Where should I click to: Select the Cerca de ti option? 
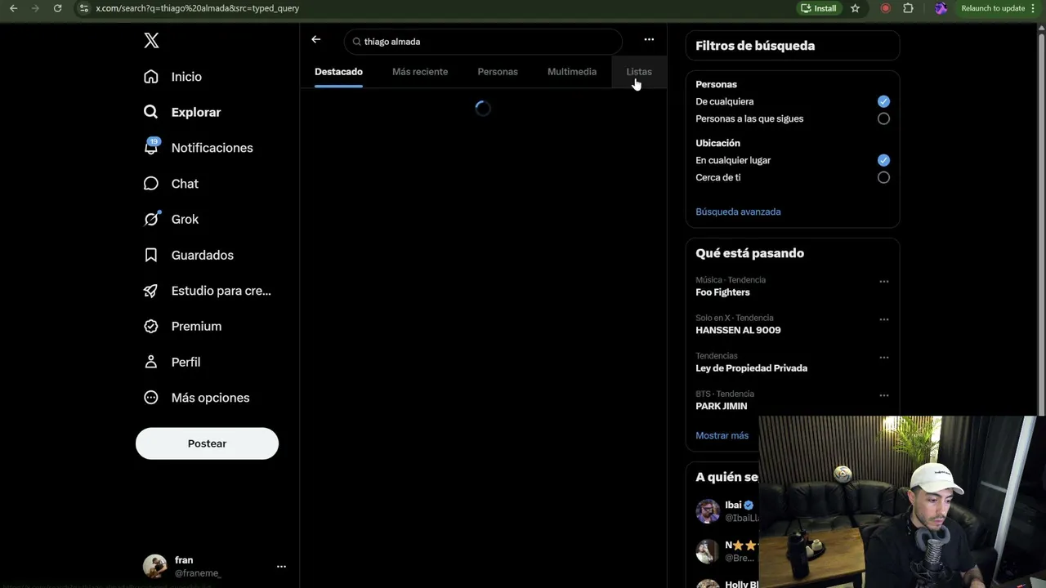point(883,177)
